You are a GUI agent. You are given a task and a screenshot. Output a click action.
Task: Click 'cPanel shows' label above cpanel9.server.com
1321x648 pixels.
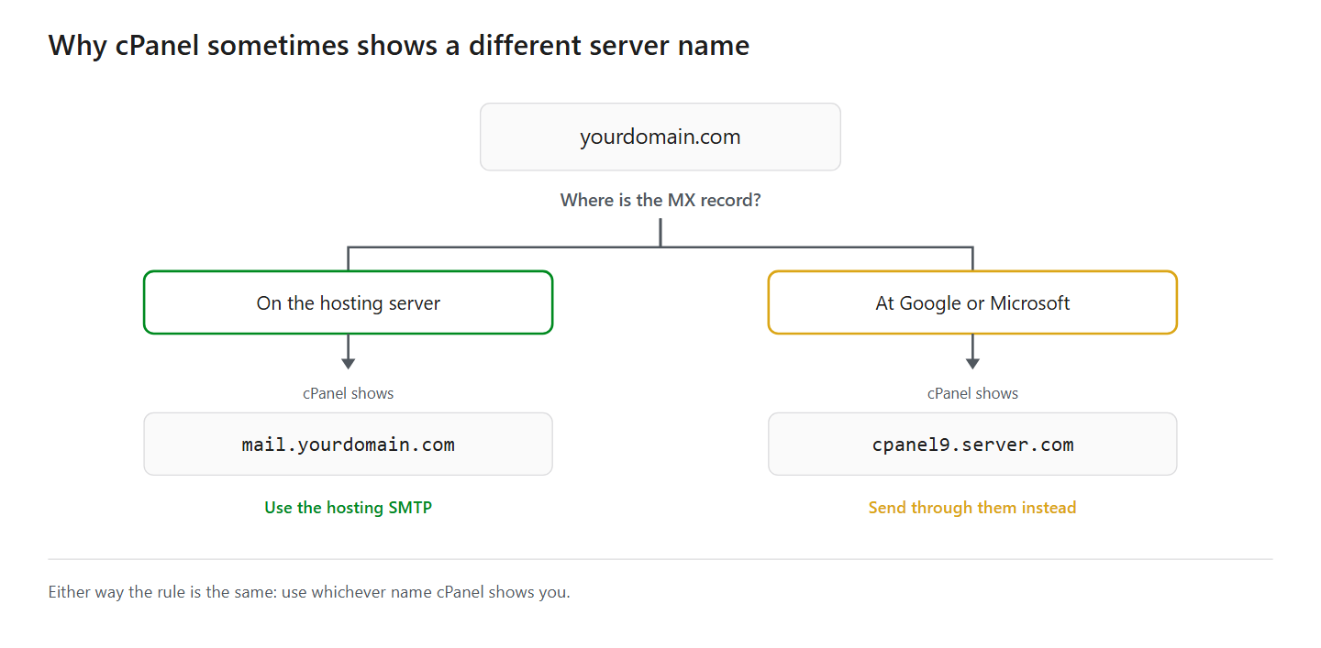tap(972, 393)
